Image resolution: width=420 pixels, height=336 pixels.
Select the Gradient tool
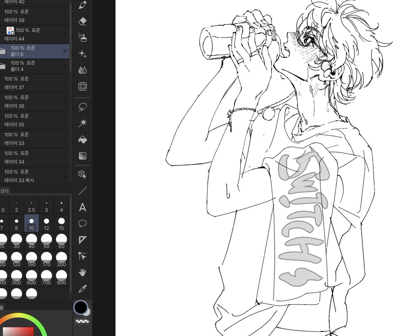(x=83, y=156)
